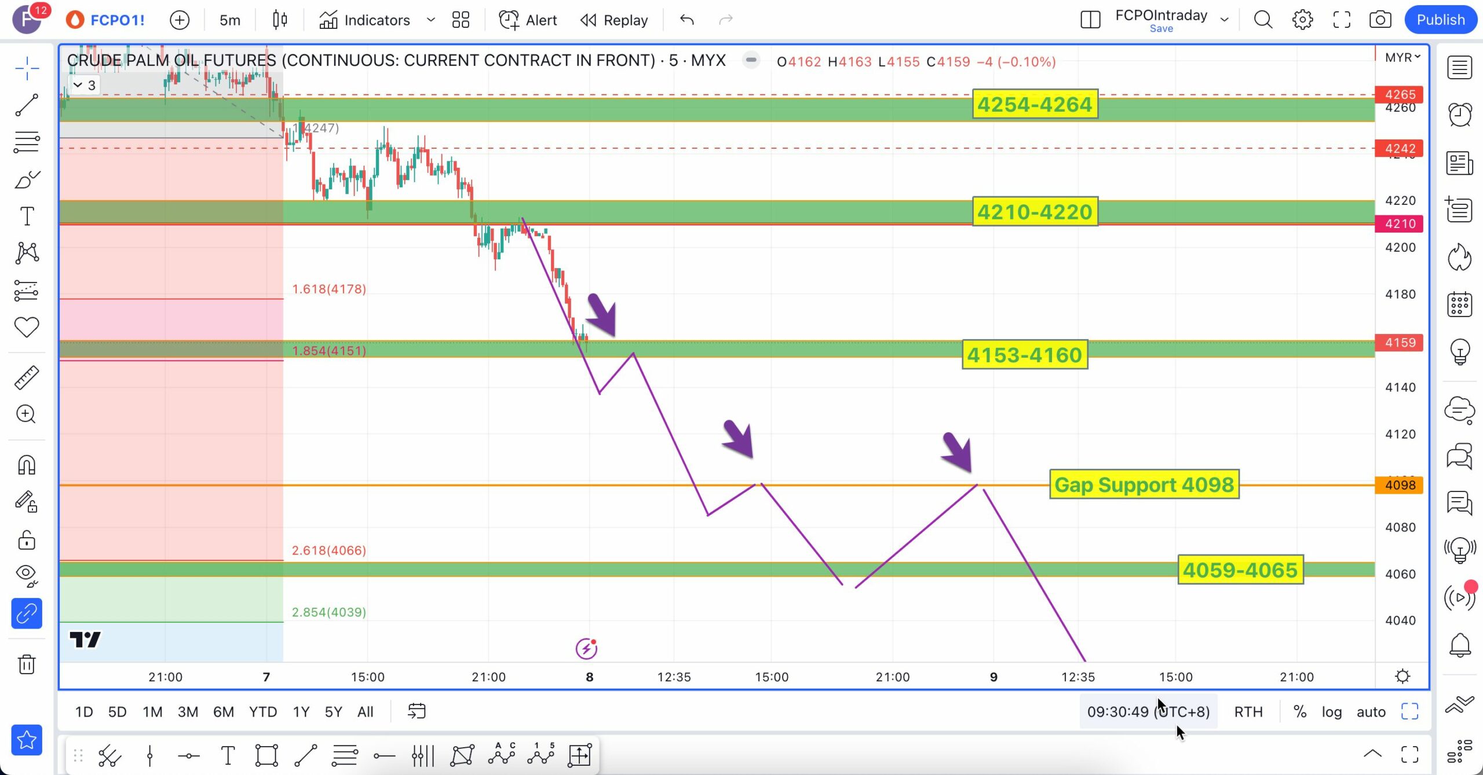
Task: Select the brush drawing tool
Action: click(27, 179)
